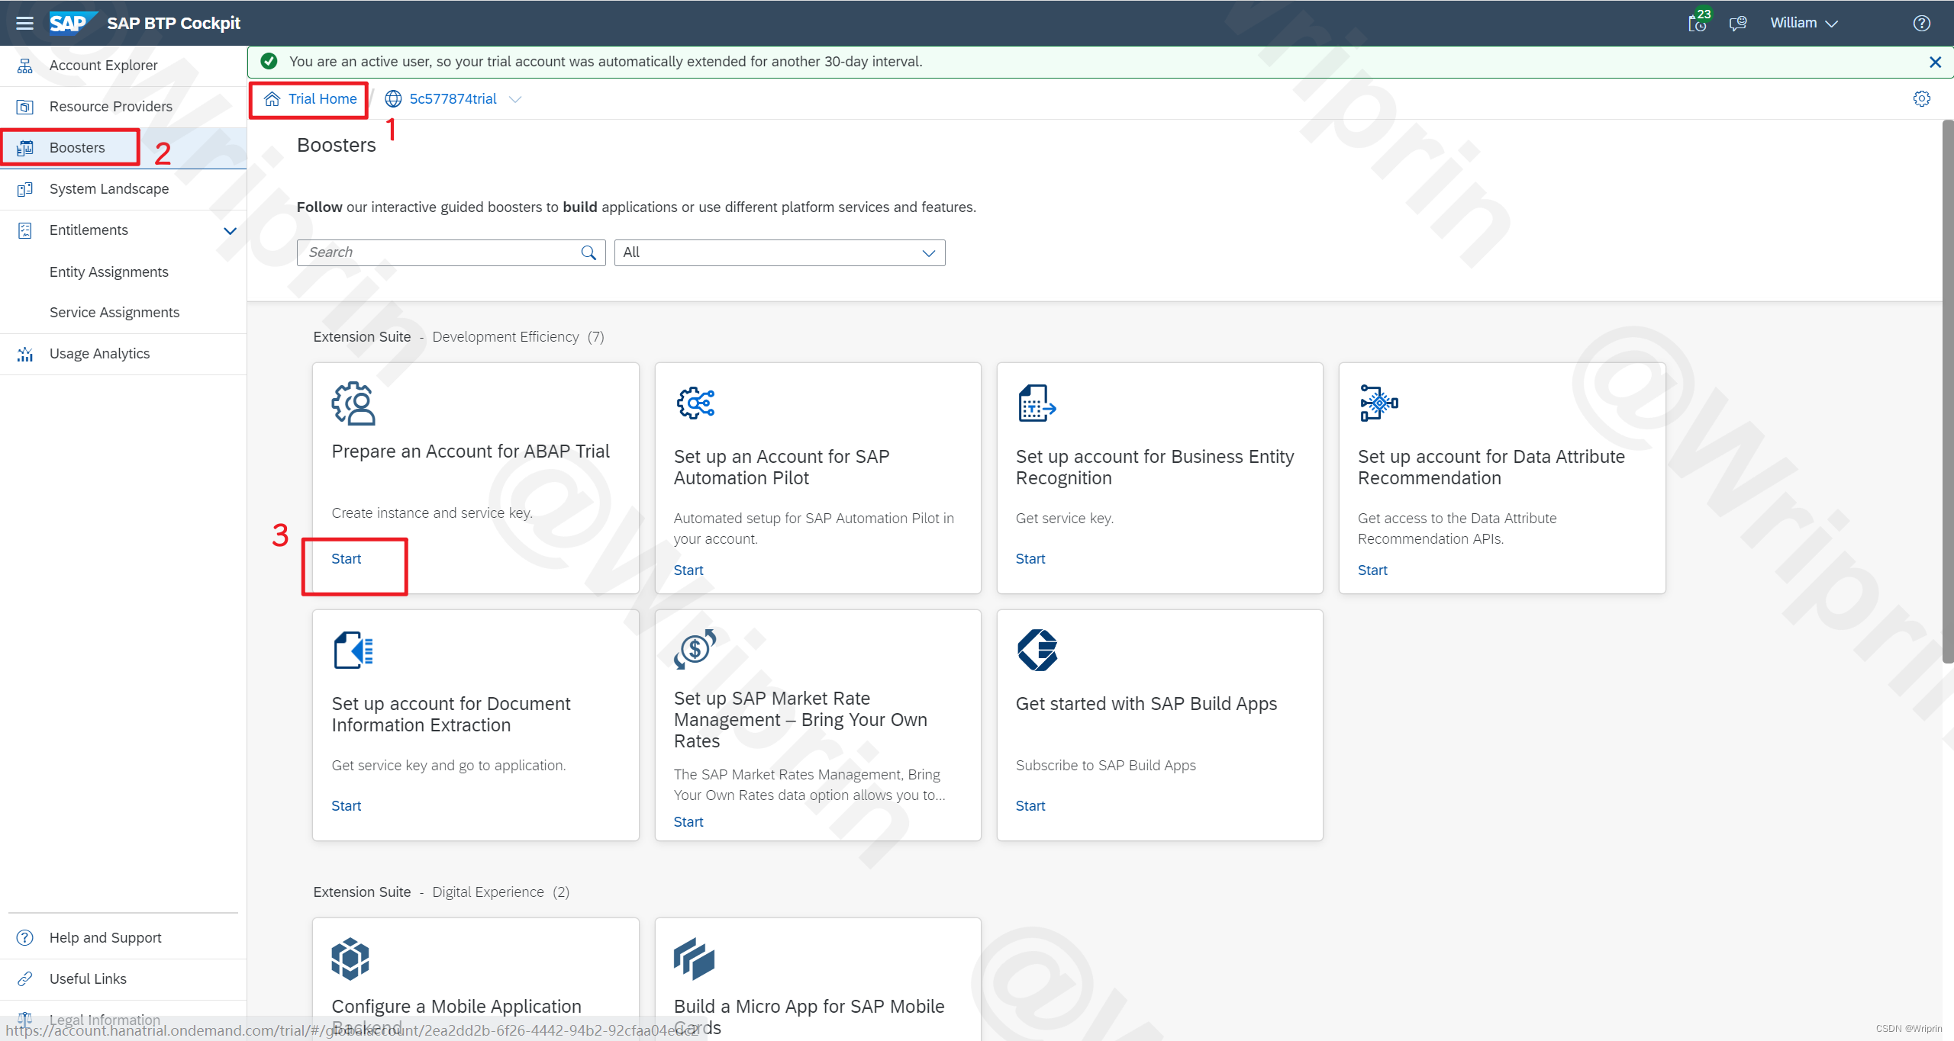Start Prepare an Account for ABAP Trial
The height and width of the screenshot is (1041, 1954).
pos(346,559)
